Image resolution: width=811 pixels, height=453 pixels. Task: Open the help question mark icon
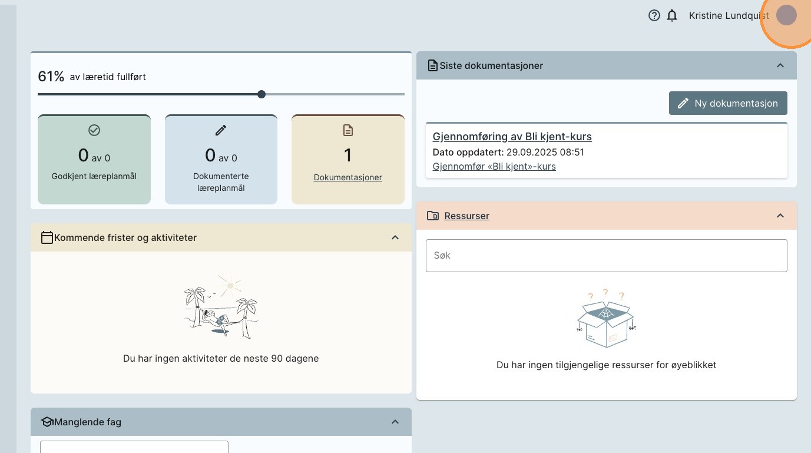coord(654,16)
